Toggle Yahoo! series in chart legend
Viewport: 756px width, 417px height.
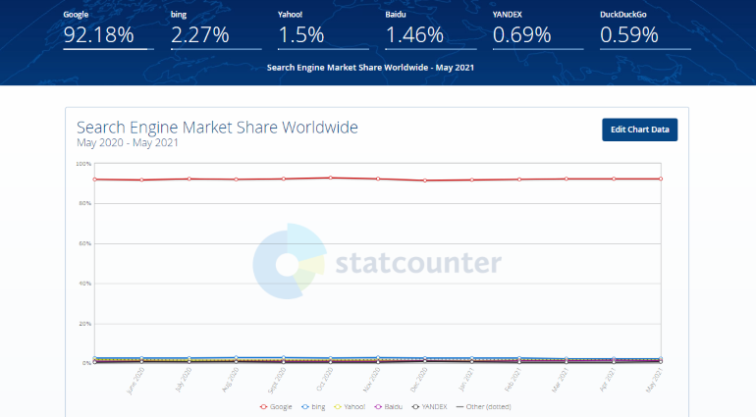coord(351,407)
